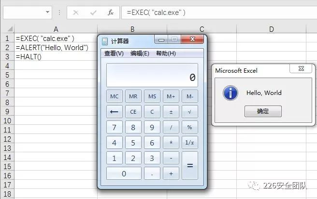This screenshot has height=199, width=317.
Task: Click the CE clear entry button
Action: coord(133,111)
